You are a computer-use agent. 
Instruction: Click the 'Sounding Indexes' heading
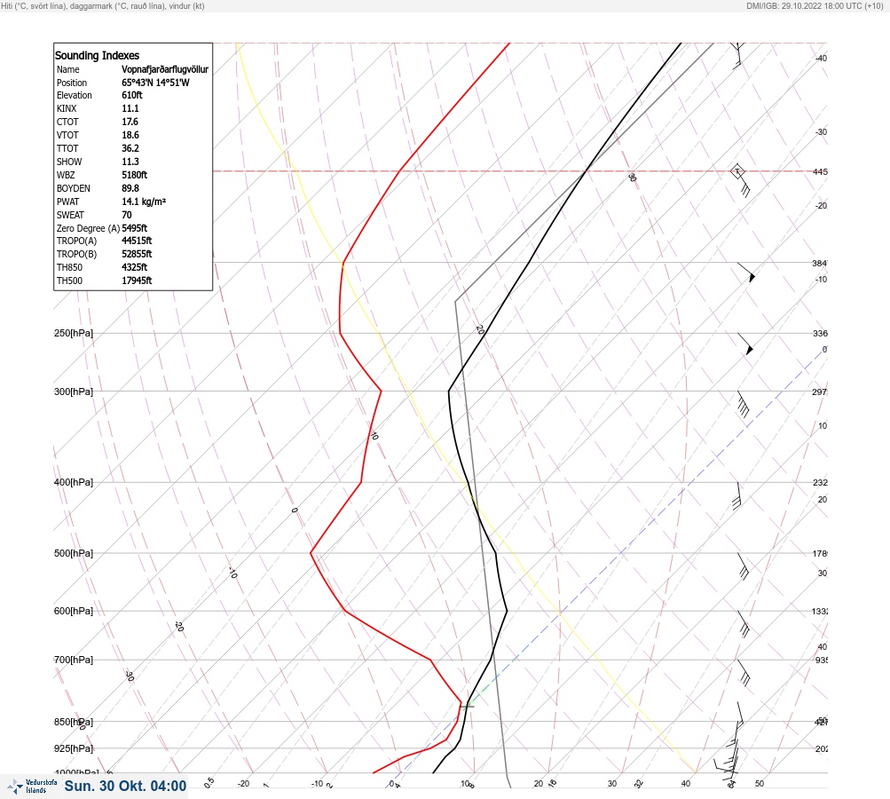click(97, 56)
